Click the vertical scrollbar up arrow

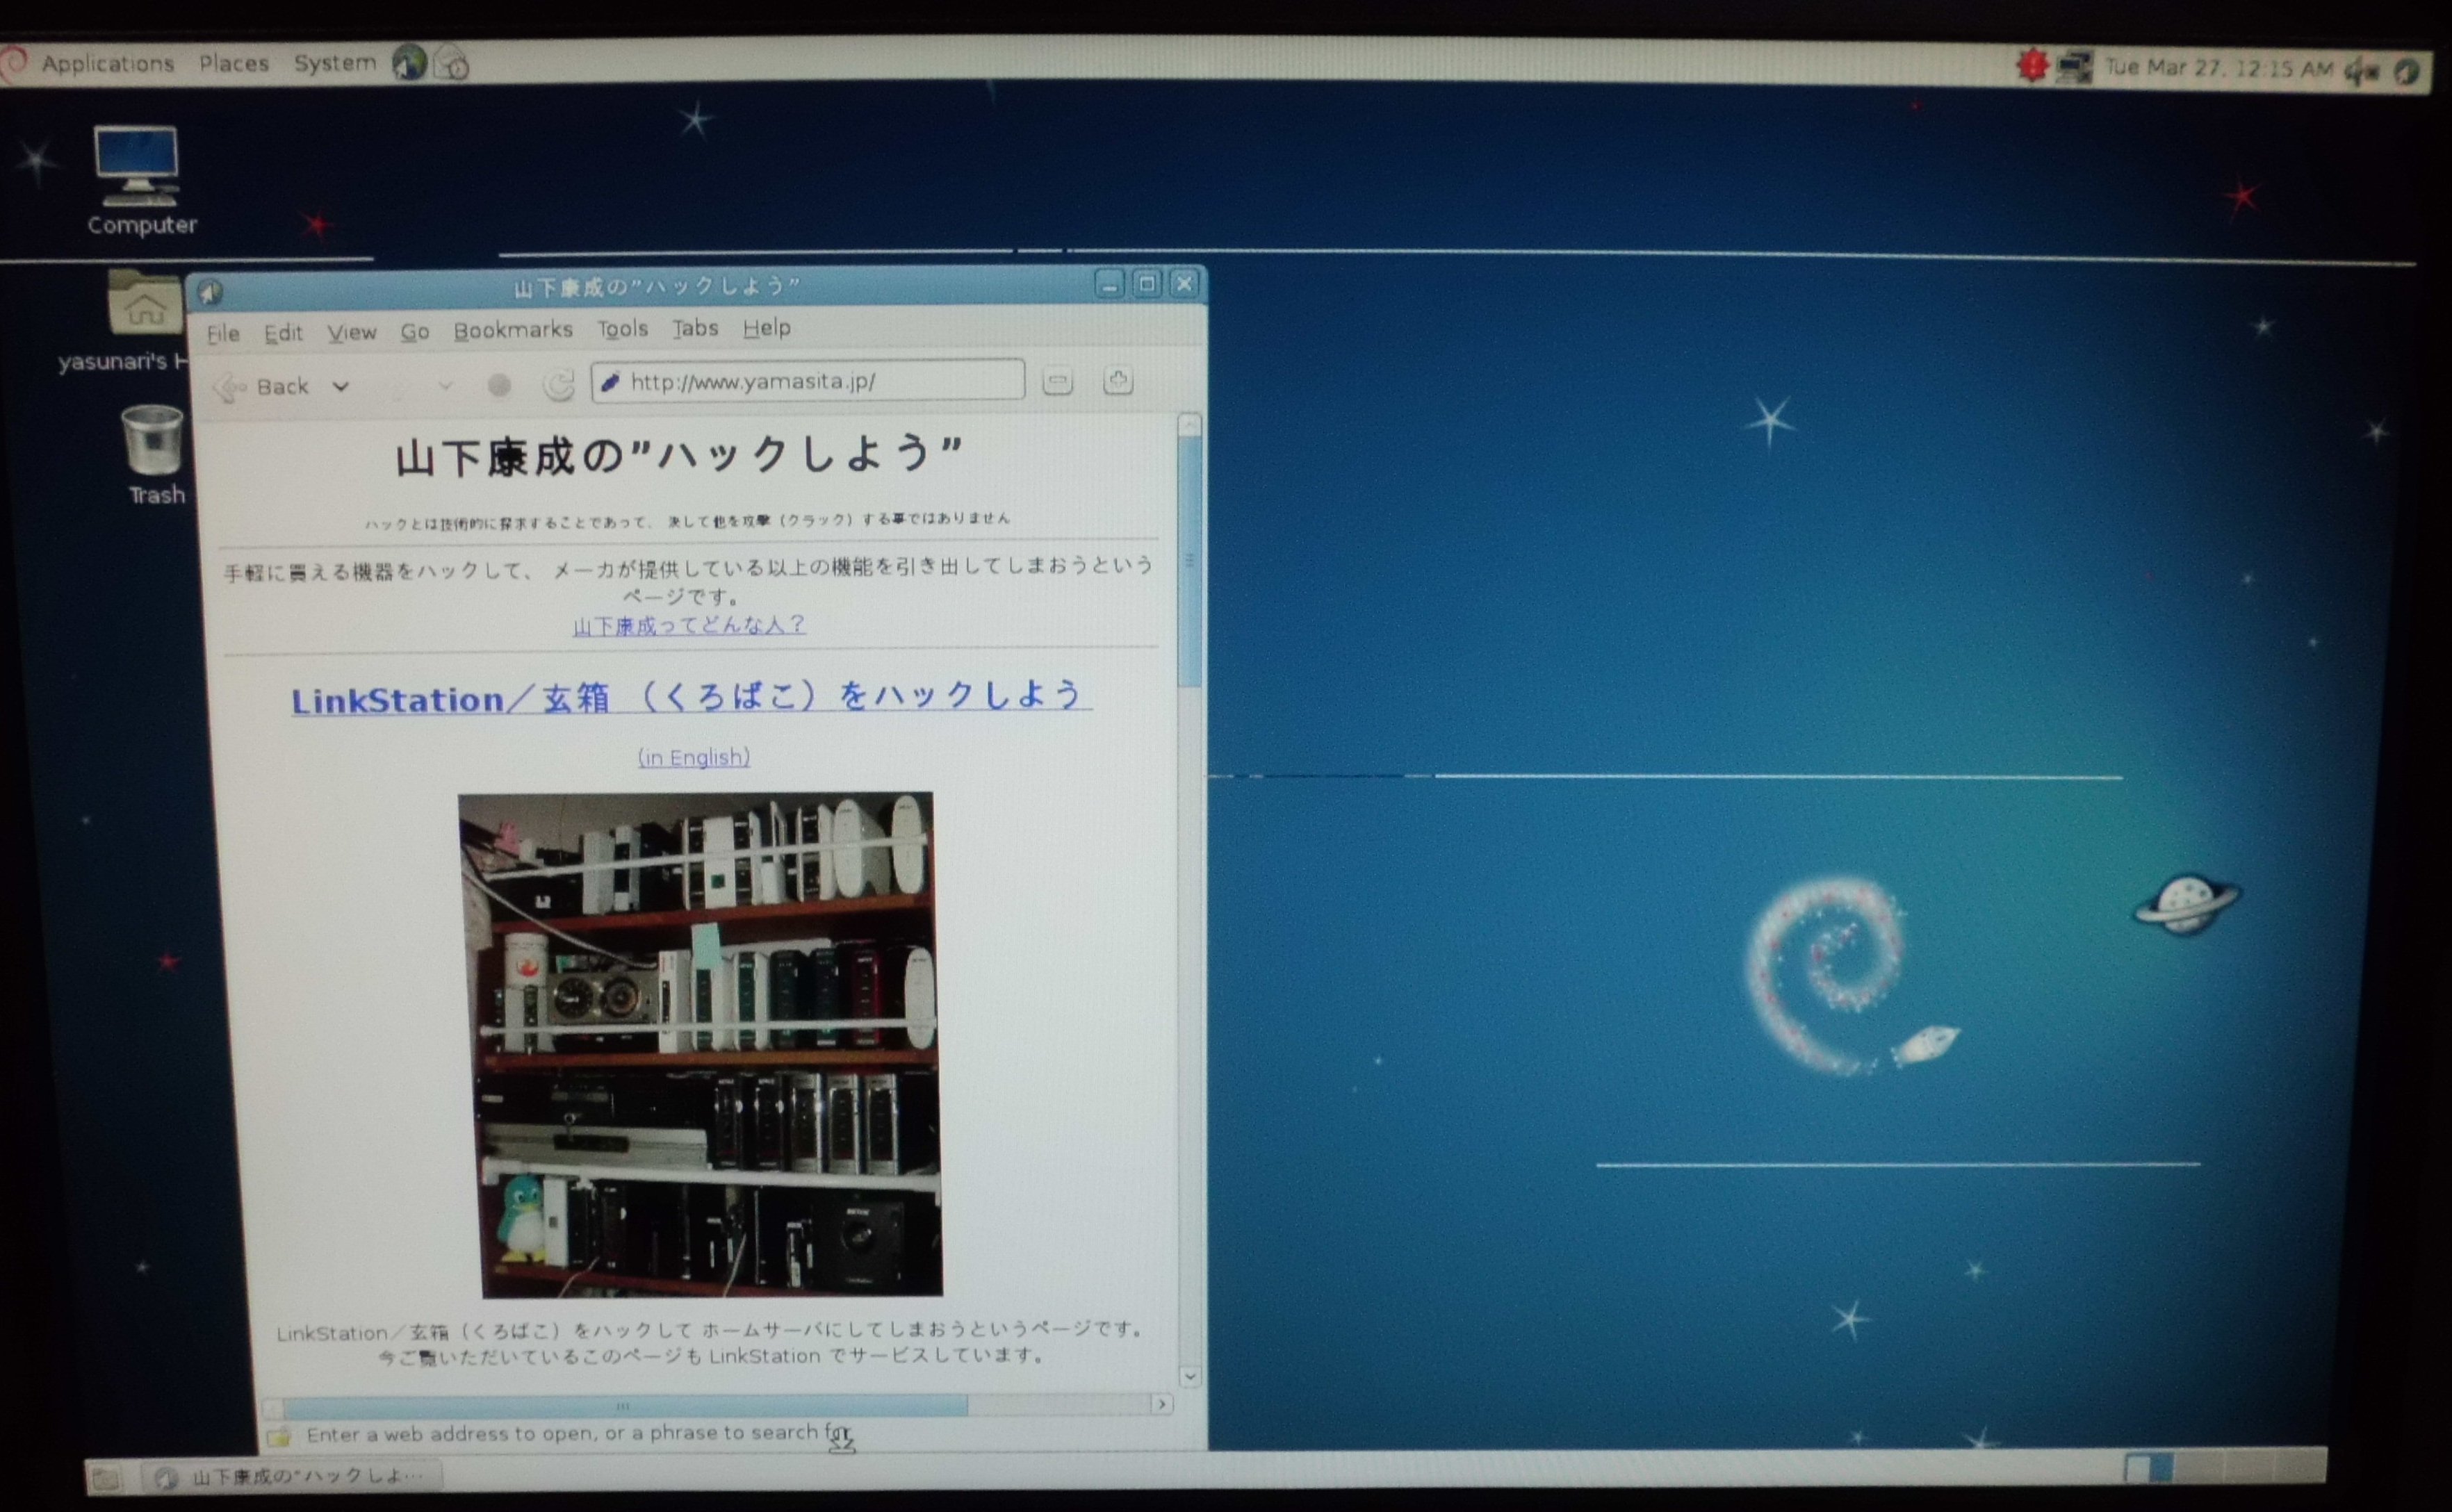(1190, 425)
